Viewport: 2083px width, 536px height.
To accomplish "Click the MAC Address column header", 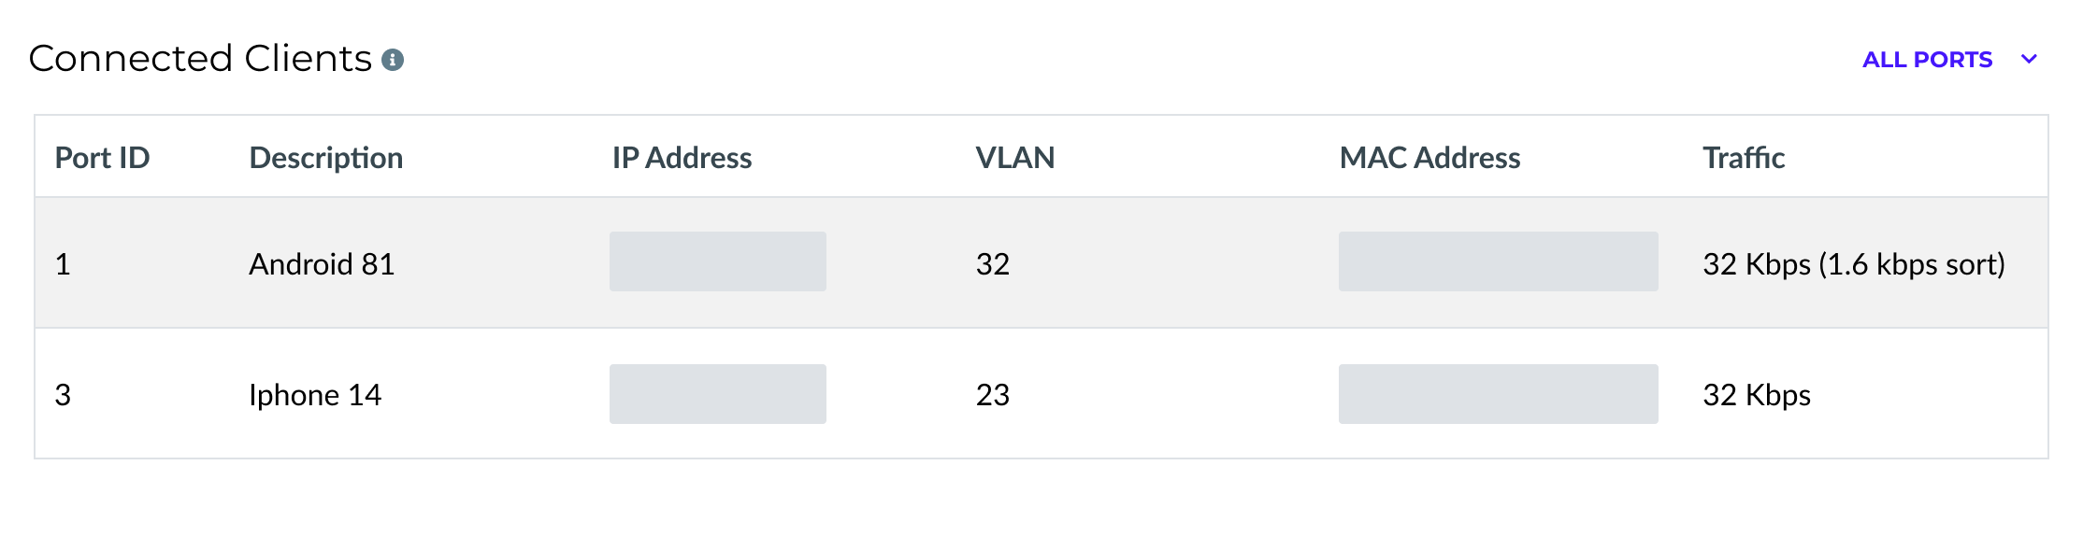I will click(1430, 158).
